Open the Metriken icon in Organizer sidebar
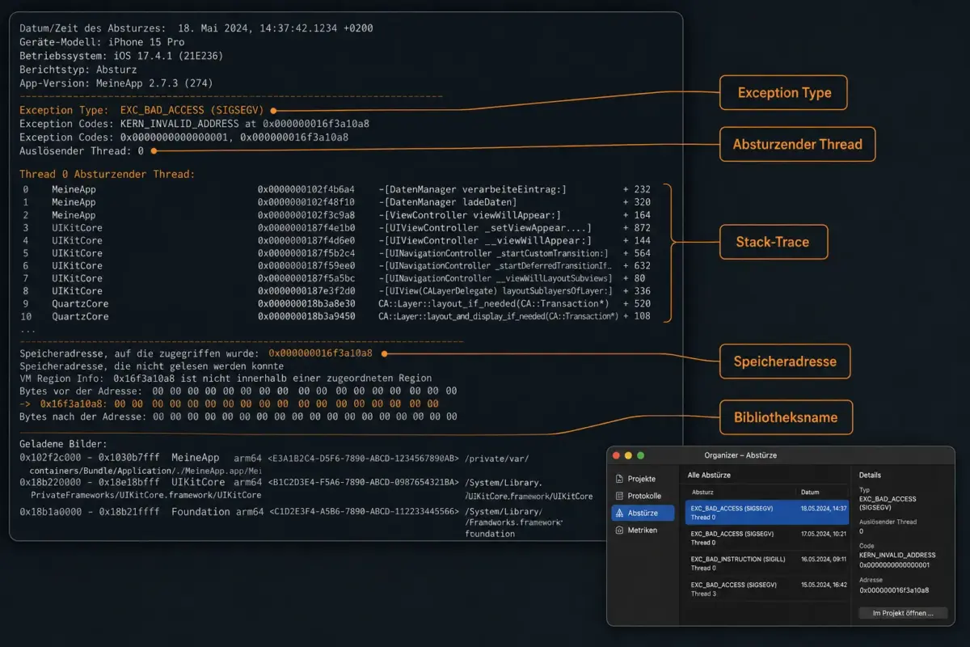The image size is (970, 647). tap(619, 530)
